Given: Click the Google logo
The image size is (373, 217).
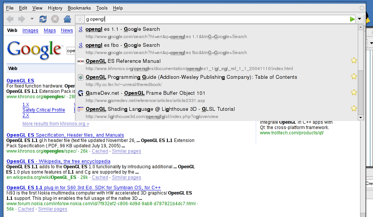Looking at the screenshot, I should [x=35, y=49].
